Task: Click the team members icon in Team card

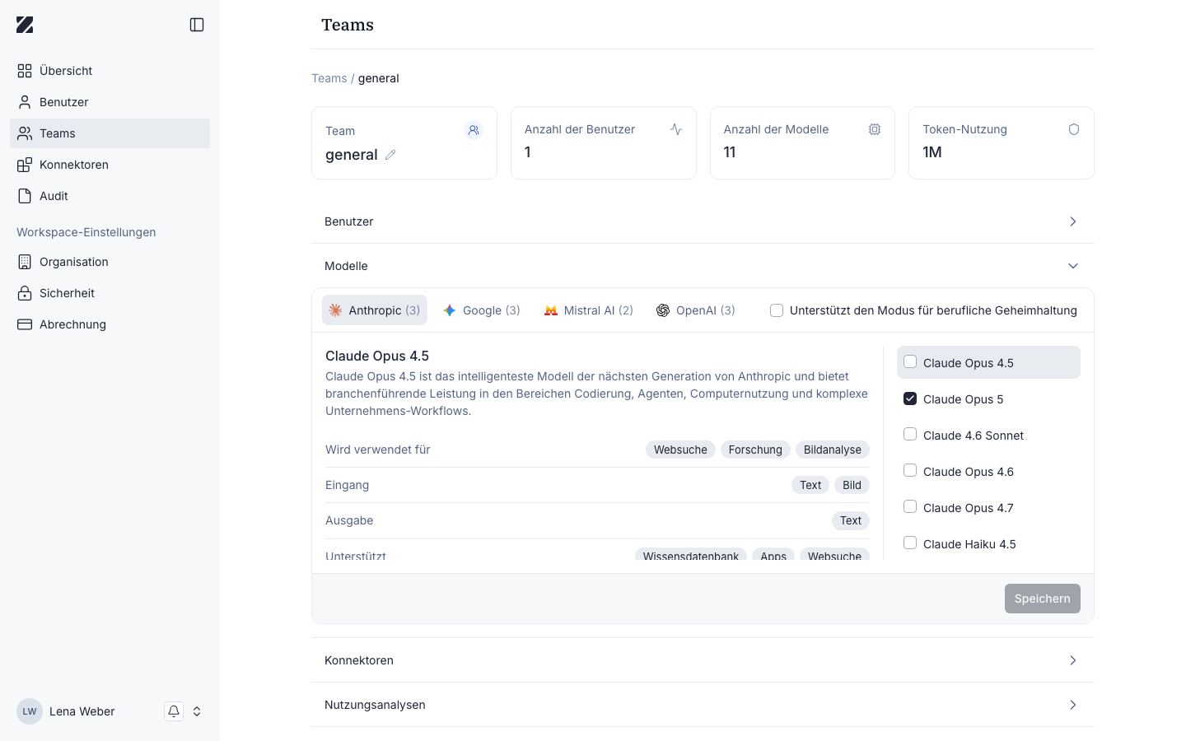Action: tap(474, 130)
